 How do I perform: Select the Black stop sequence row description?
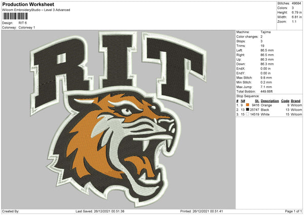(265, 110)
